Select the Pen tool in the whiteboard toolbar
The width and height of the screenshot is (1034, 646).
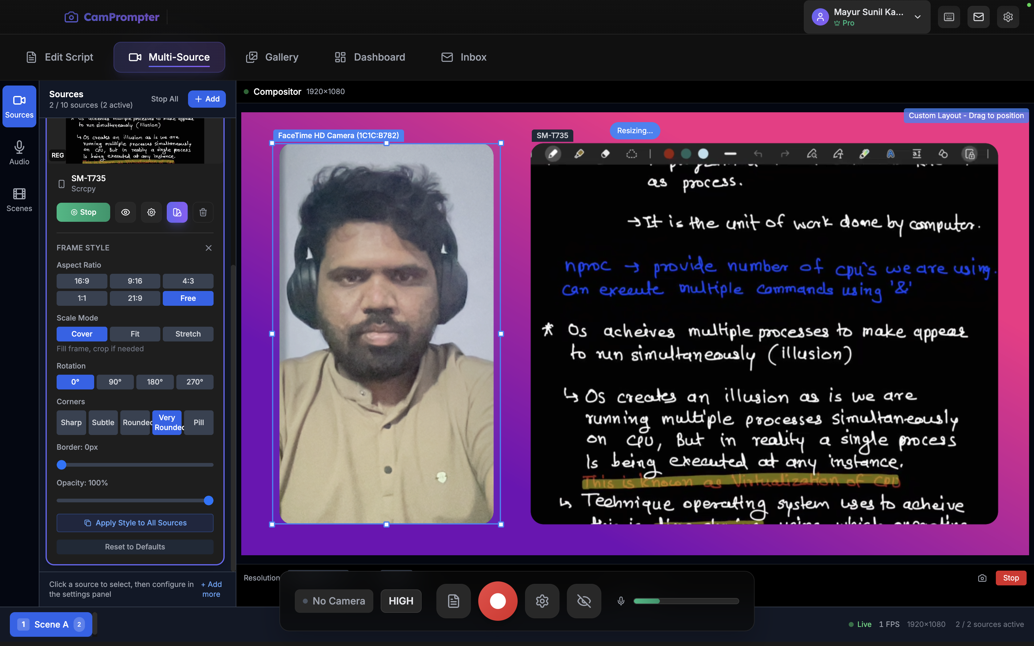coord(553,154)
